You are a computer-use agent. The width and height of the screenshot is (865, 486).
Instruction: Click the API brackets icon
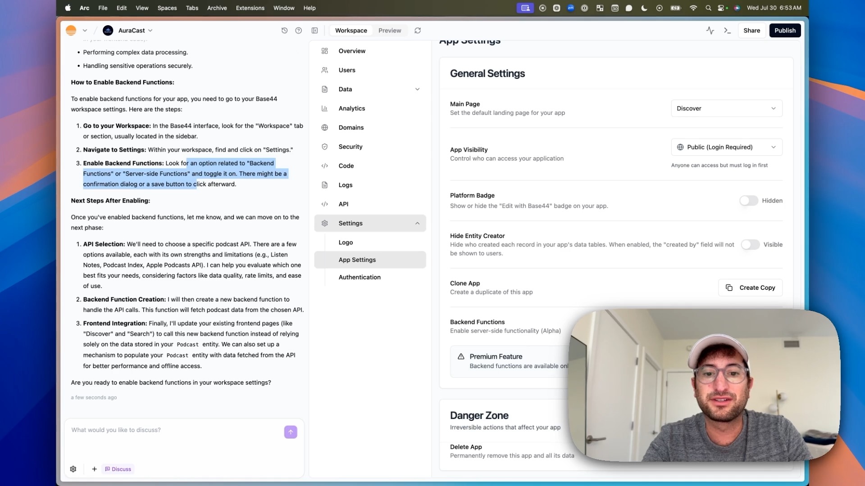(x=324, y=204)
